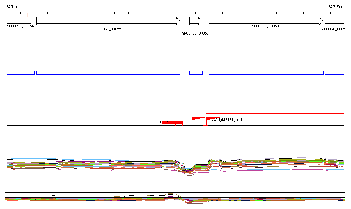Click the 827 500 end coordinate

[x=336, y=7]
